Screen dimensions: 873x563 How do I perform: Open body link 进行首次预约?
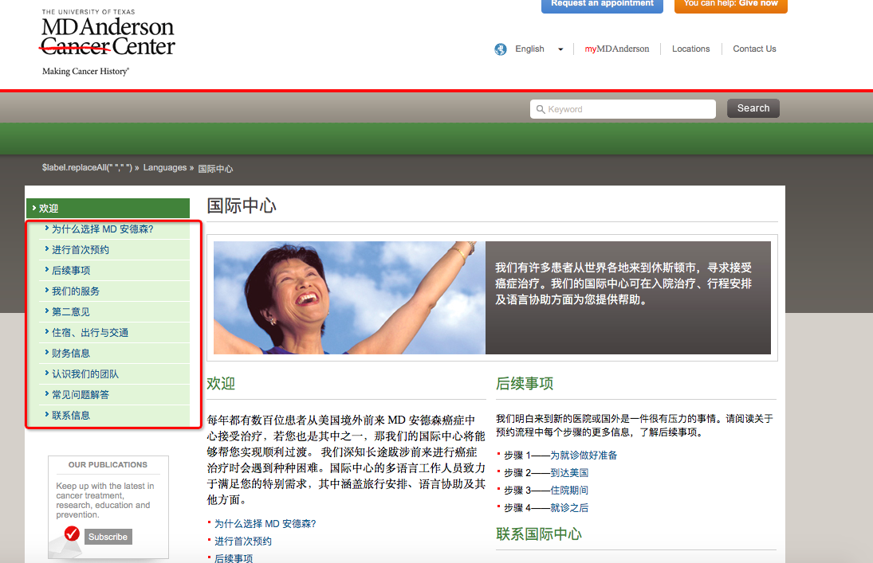click(x=242, y=541)
